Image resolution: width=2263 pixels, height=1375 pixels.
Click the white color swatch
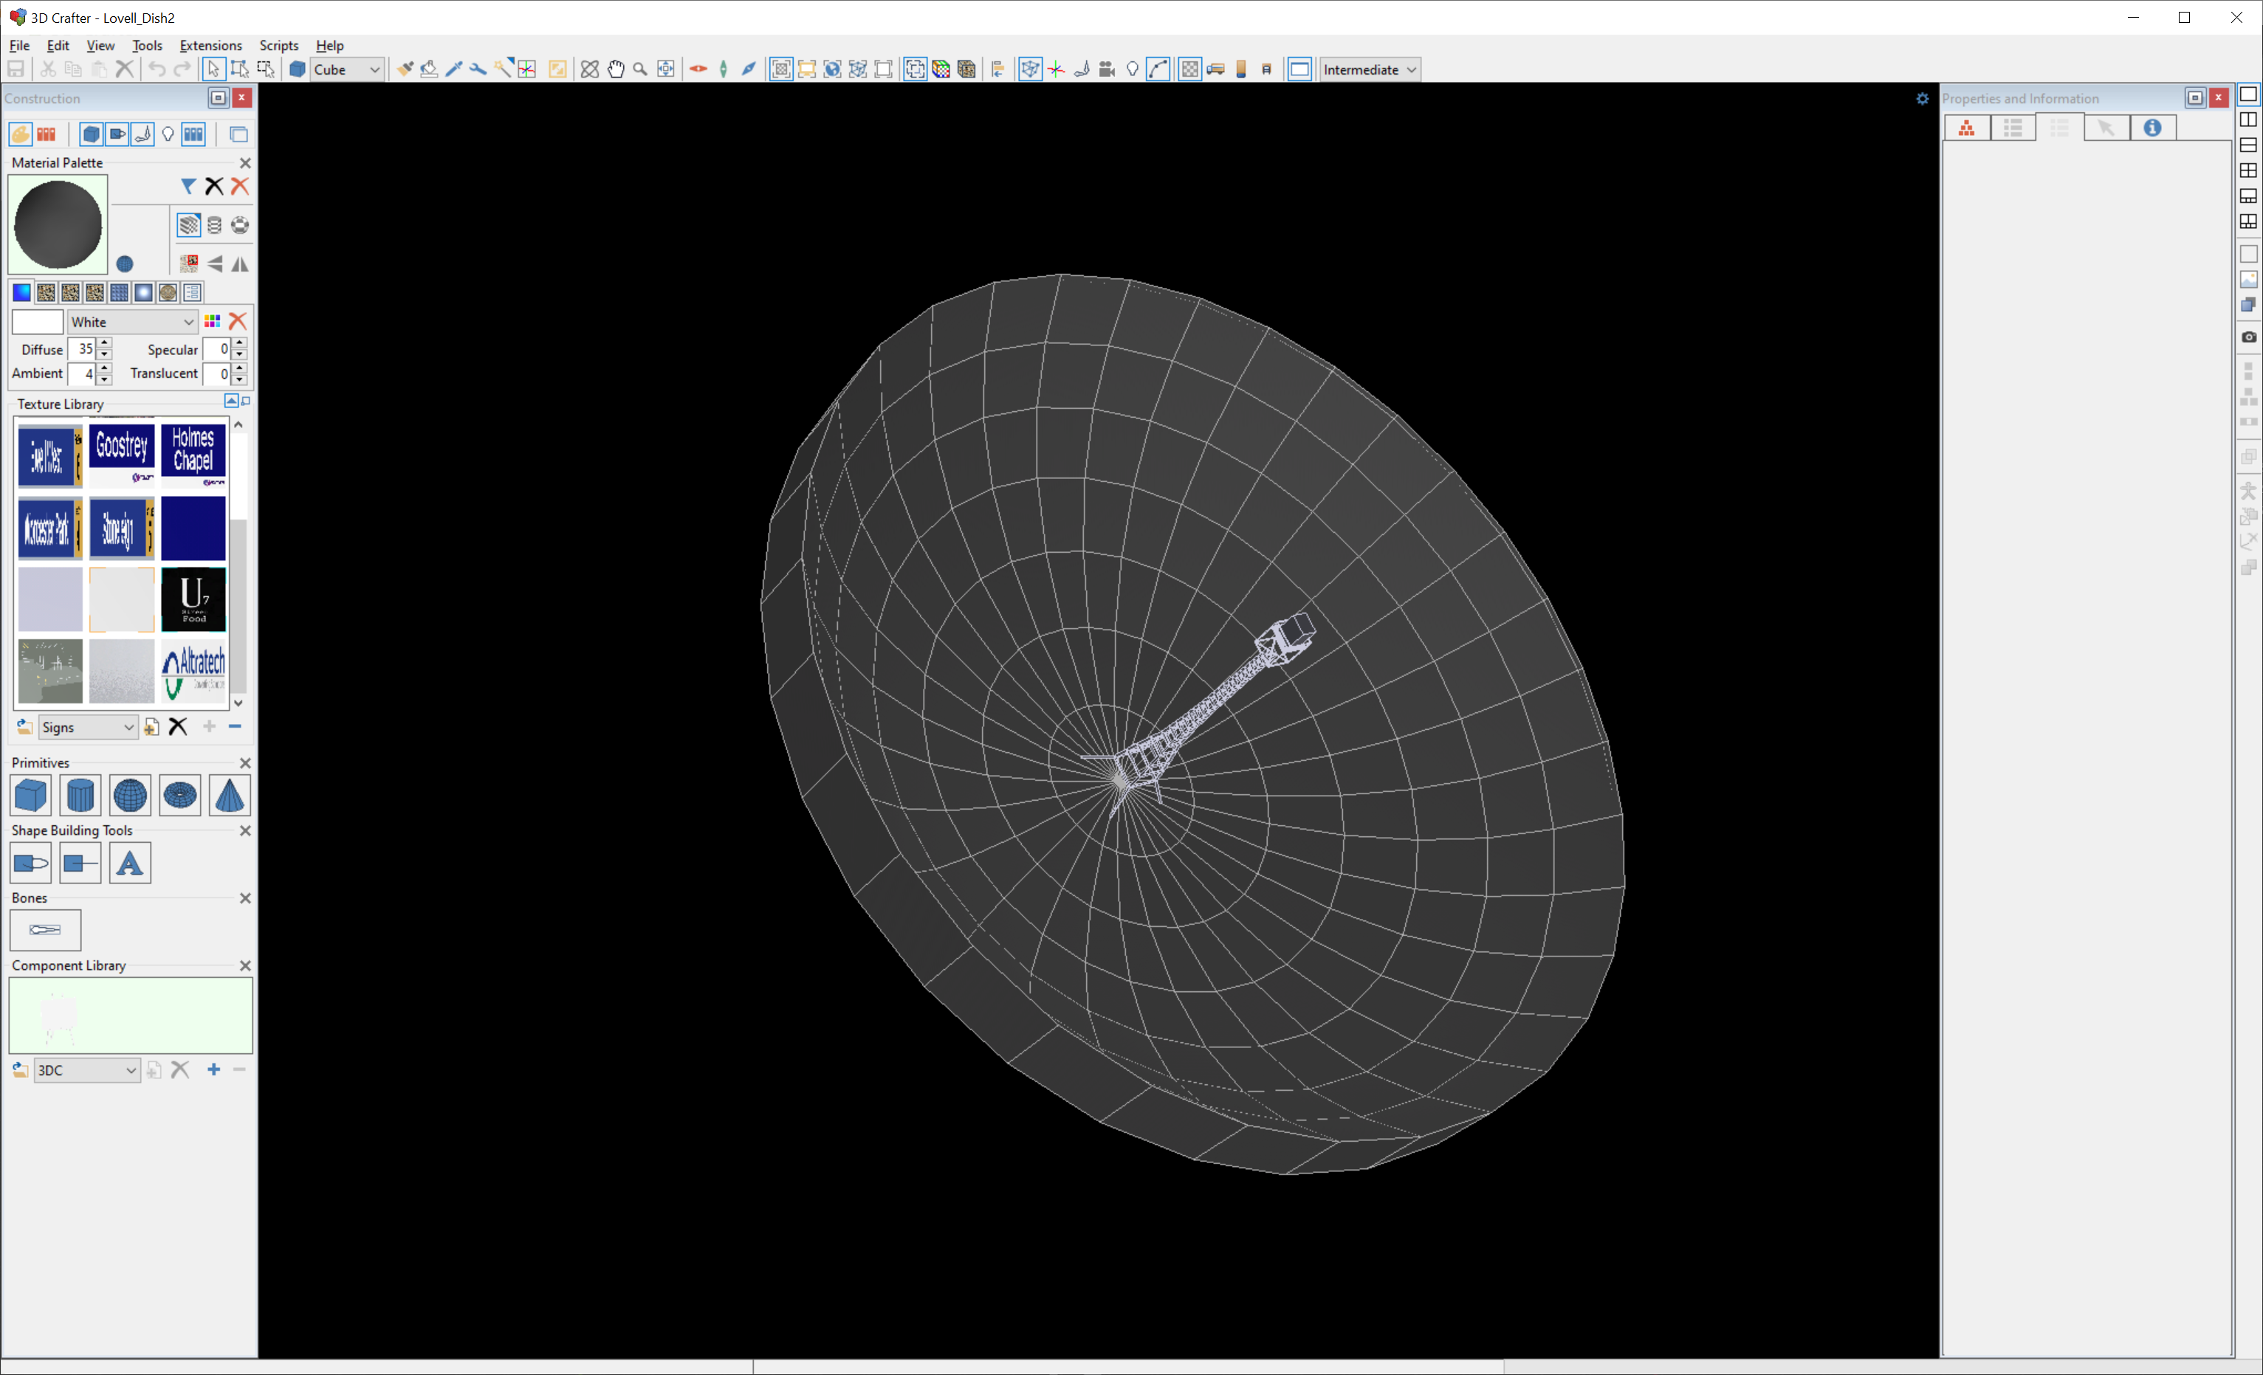pyautogui.click(x=37, y=323)
